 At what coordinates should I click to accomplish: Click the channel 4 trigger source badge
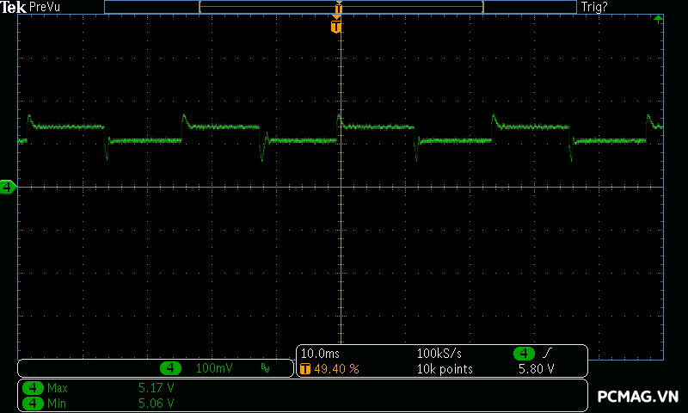525,354
